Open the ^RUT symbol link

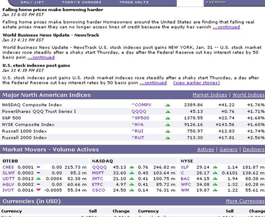(x=138, y=138)
